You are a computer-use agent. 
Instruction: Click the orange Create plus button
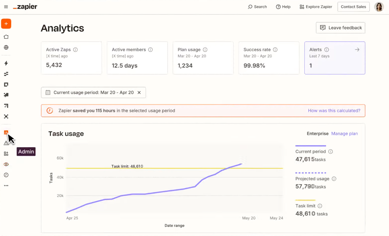(x=6, y=24)
